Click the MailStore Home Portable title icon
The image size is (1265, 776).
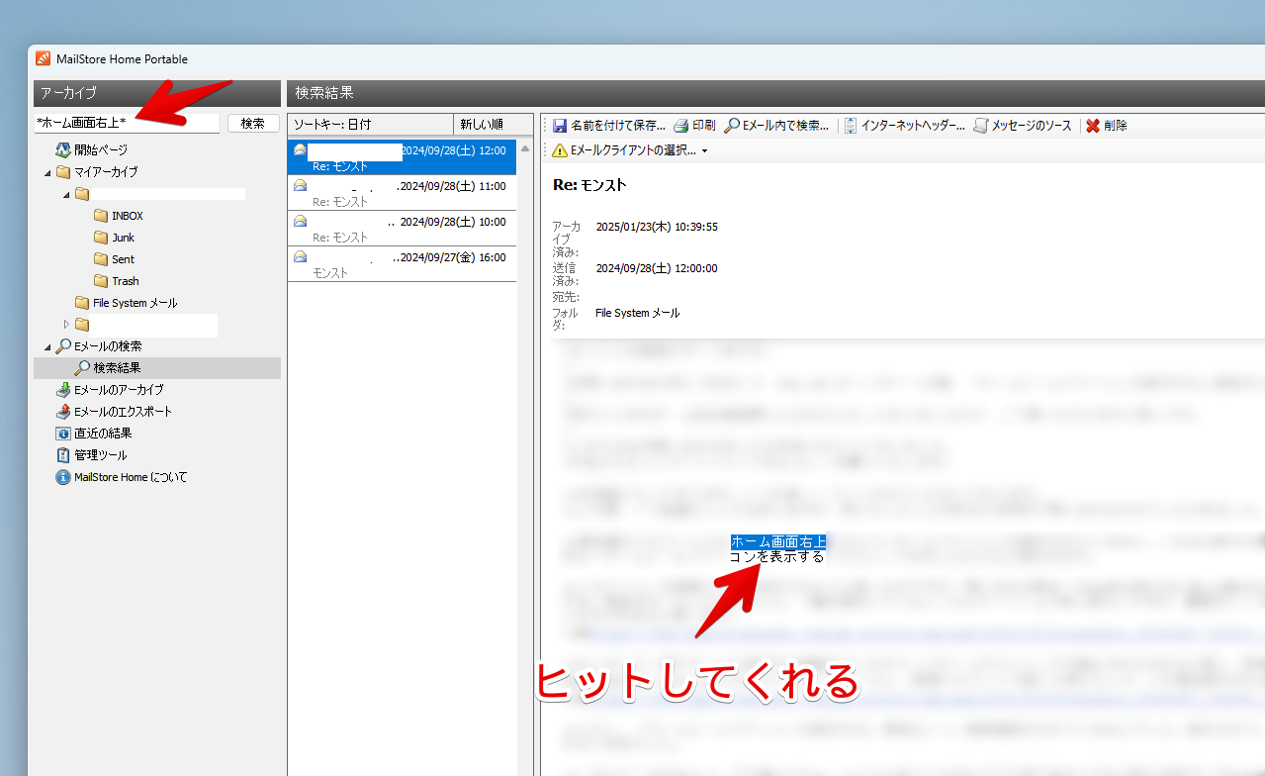(44, 59)
